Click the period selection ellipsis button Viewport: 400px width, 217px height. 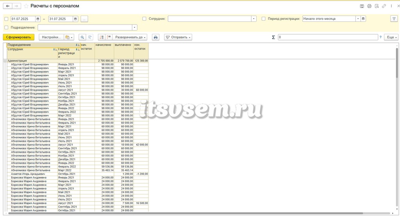tap(84, 19)
